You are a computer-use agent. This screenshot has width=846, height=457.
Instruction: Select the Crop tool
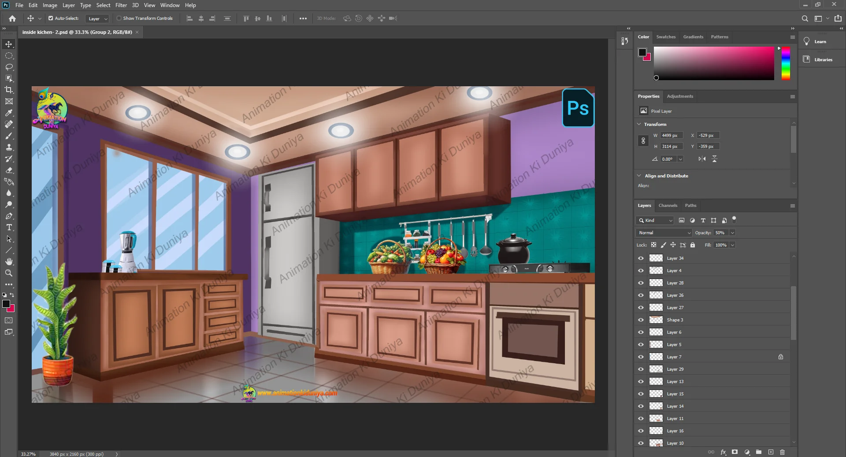9,90
